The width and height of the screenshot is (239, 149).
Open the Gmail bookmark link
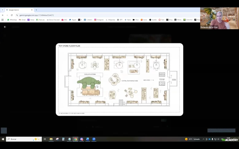22,20
